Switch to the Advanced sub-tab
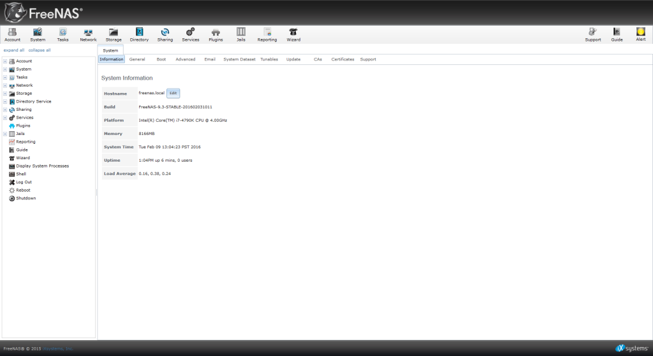 coord(186,59)
